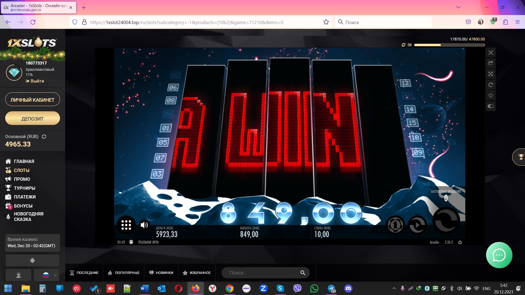525x295 pixels.
Task: Bookmark this page with the star
Action: [326, 22]
